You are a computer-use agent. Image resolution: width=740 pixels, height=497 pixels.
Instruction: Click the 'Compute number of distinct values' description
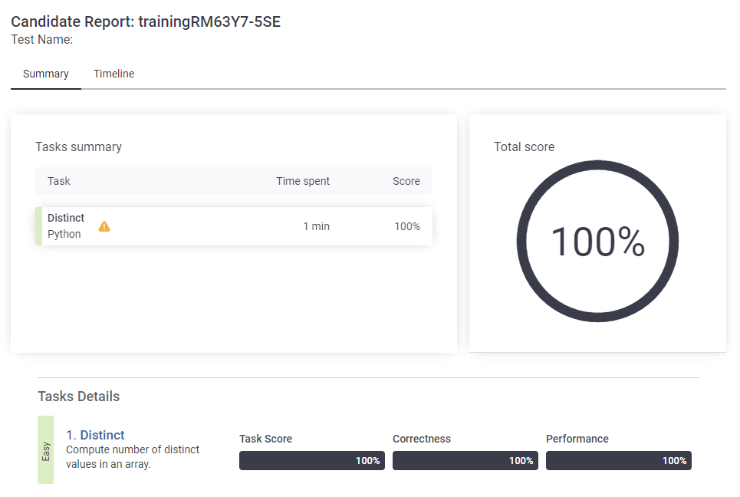(133, 457)
